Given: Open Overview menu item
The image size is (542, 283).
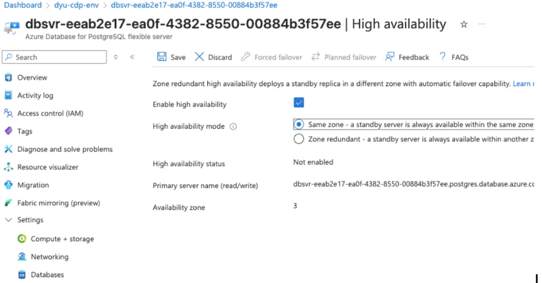Looking at the screenshot, I should point(32,78).
